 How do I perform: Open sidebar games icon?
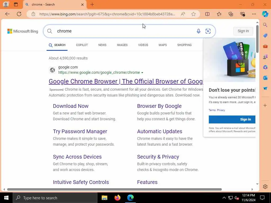(x=265, y=57)
